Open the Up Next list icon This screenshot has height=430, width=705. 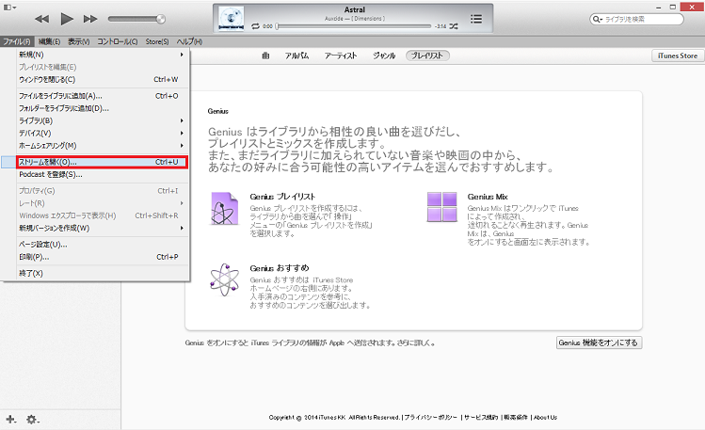point(476,19)
